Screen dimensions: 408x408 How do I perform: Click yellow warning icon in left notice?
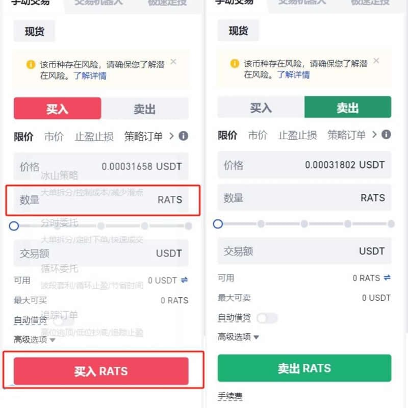31,64
